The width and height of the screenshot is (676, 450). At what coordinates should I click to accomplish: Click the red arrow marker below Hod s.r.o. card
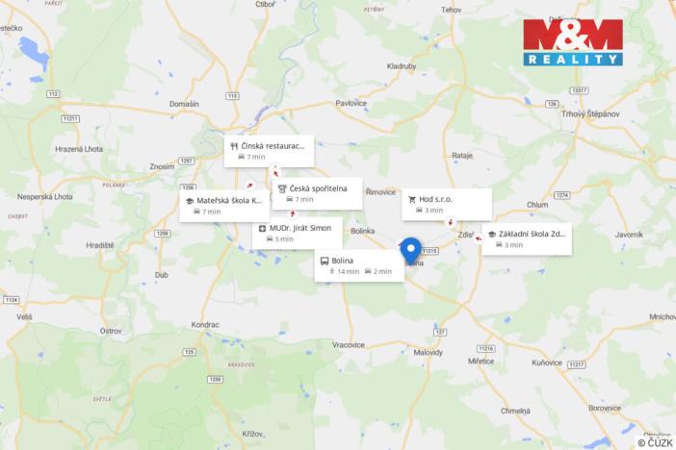pyautogui.click(x=451, y=222)
